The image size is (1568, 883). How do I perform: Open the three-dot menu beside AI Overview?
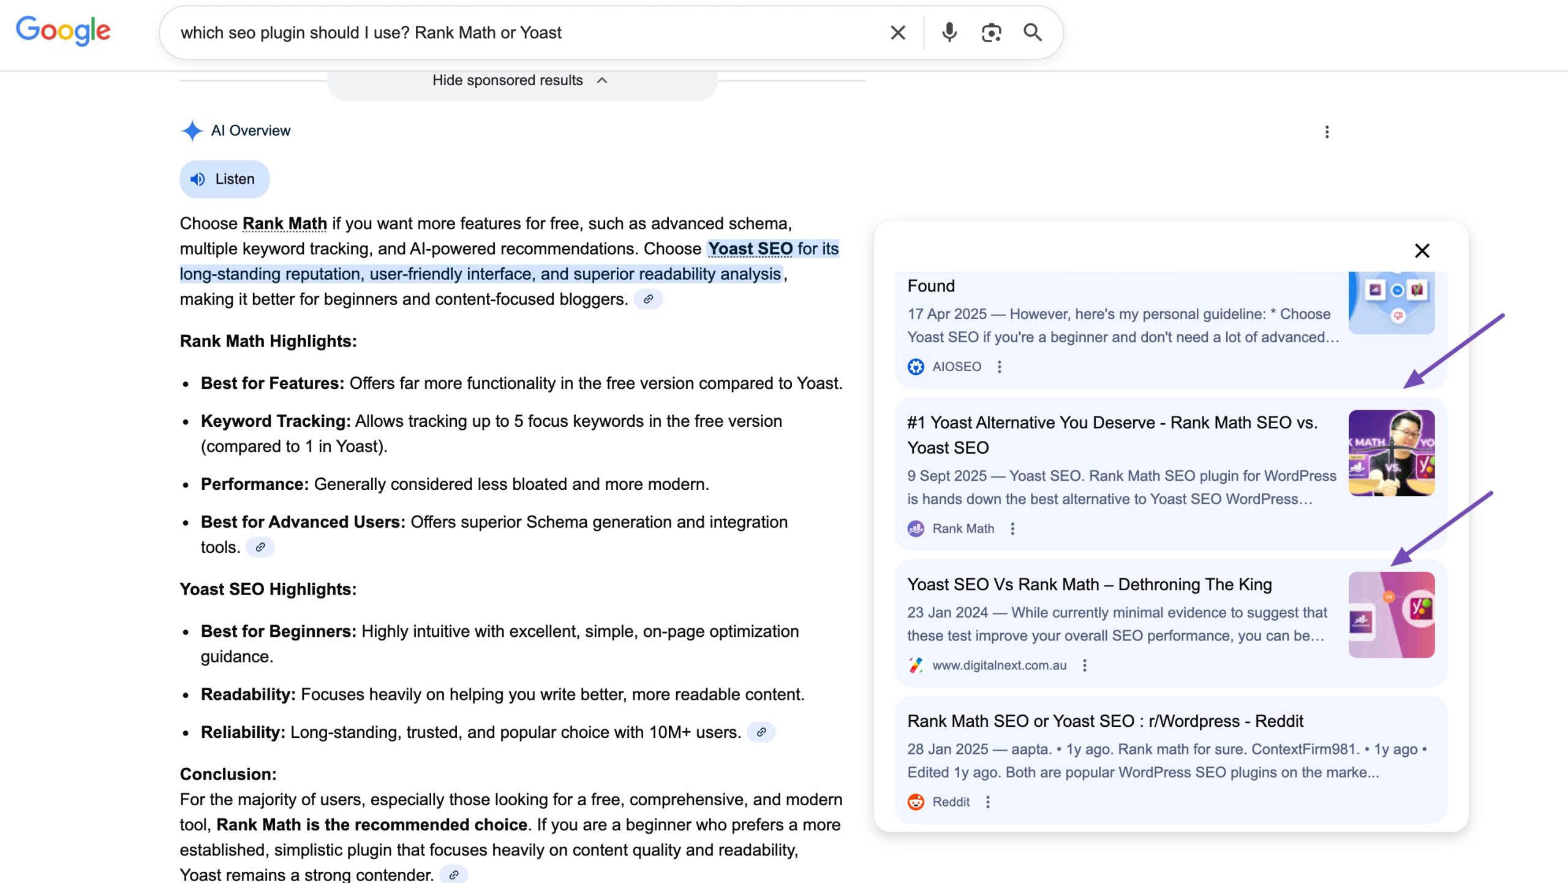click(1326, 131)
